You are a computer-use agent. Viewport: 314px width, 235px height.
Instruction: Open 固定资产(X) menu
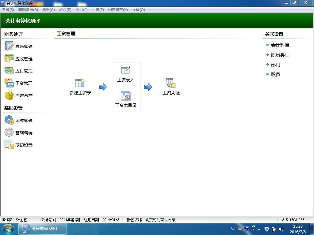click(x=118, y=9)
